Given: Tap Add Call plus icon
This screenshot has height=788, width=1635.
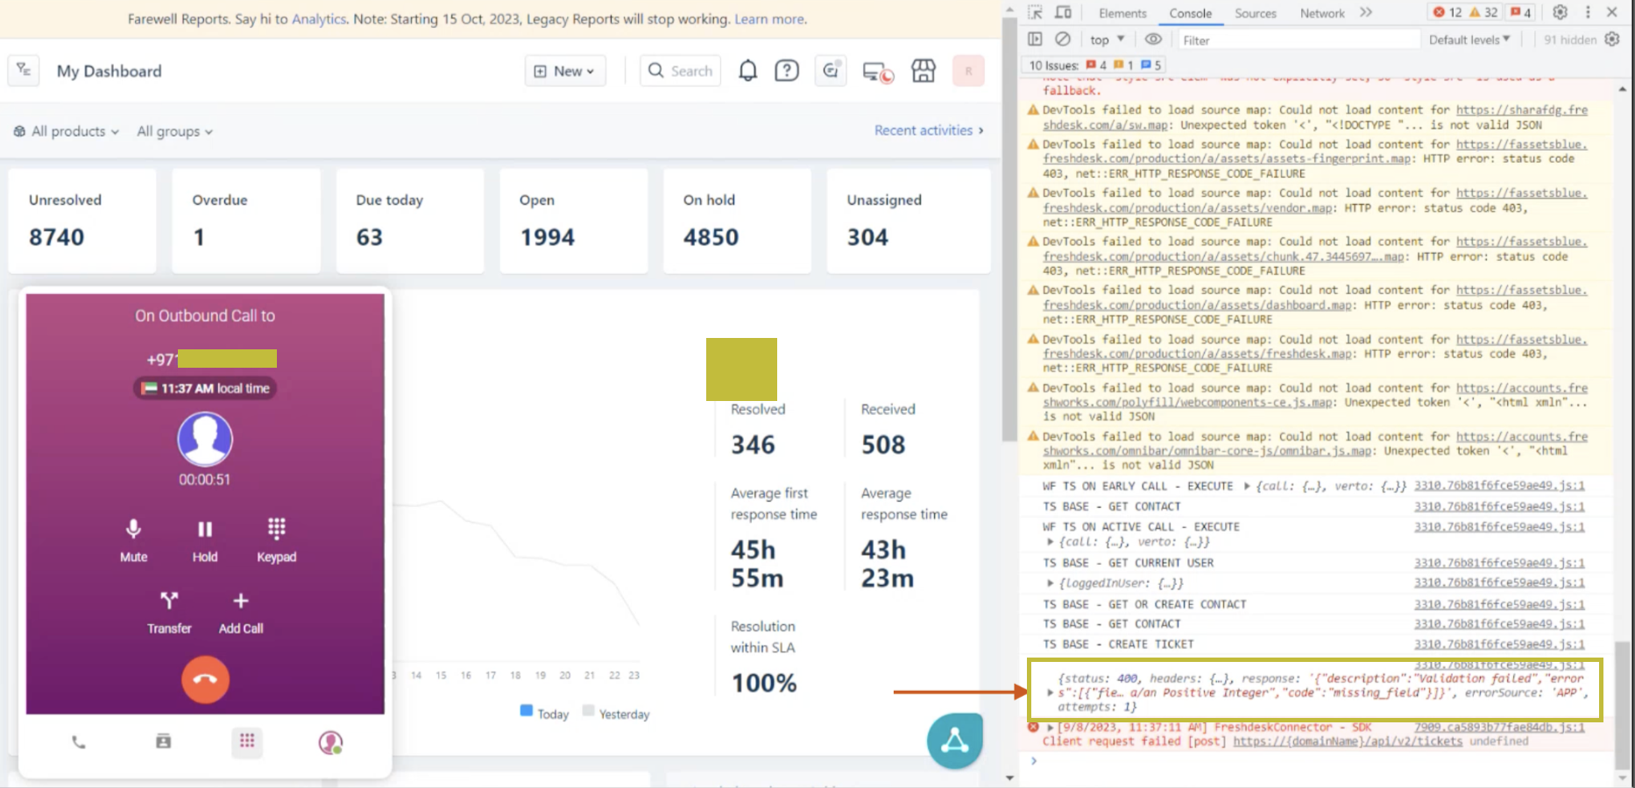Looking at the screenshot, I should [241, 601].
